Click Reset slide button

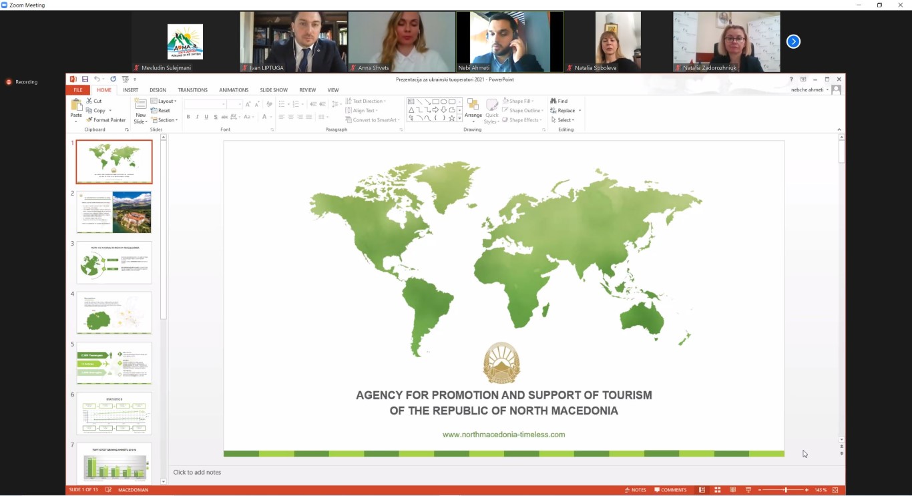[160, 111]
